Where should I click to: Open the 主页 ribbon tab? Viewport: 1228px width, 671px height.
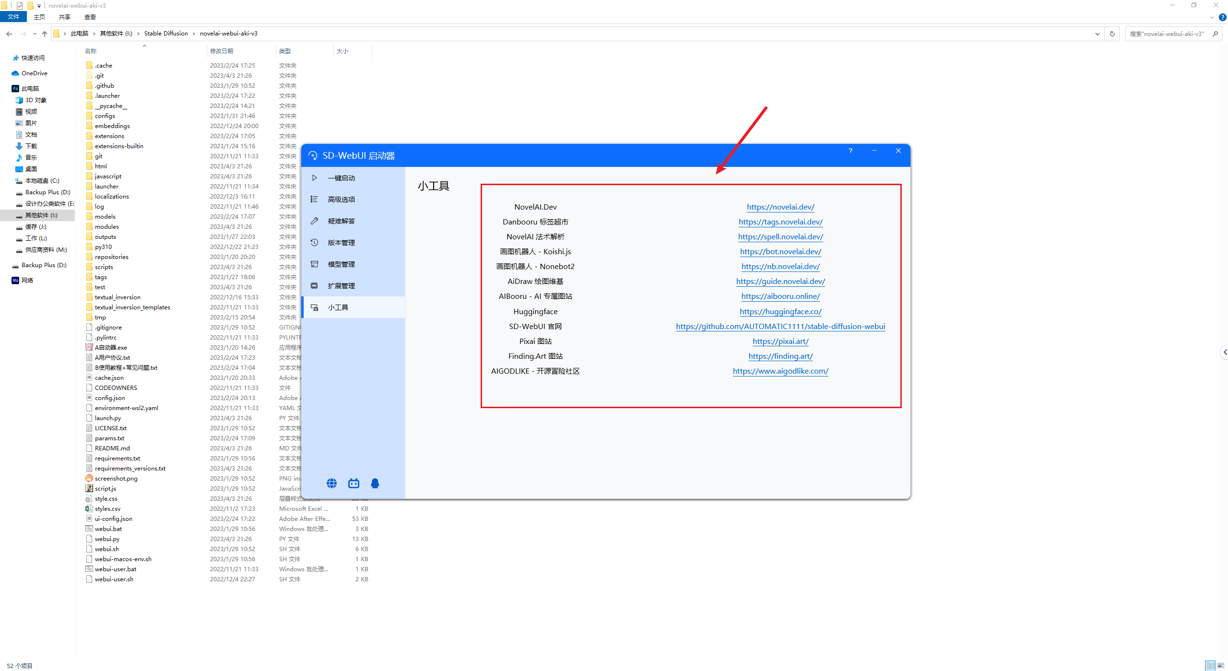[x=39, y=17]
